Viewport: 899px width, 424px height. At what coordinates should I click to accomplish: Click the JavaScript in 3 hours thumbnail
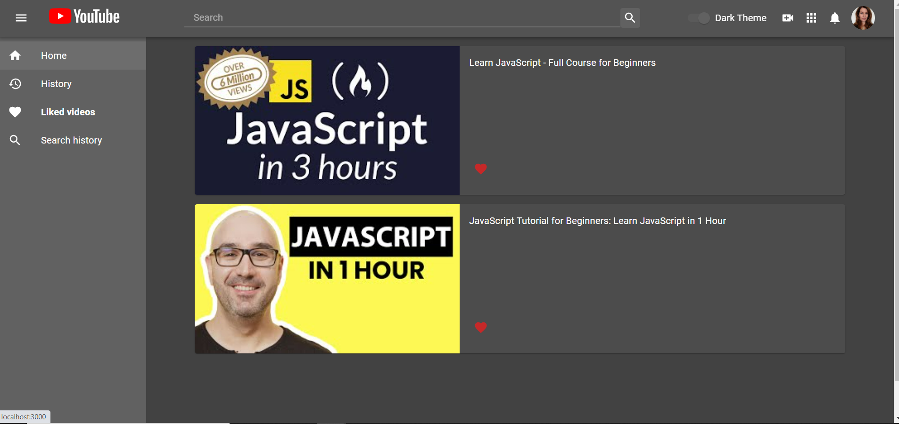coord(327,120)
